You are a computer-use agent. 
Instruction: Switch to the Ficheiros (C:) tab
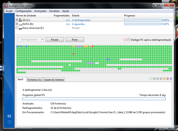coord(34,80)
